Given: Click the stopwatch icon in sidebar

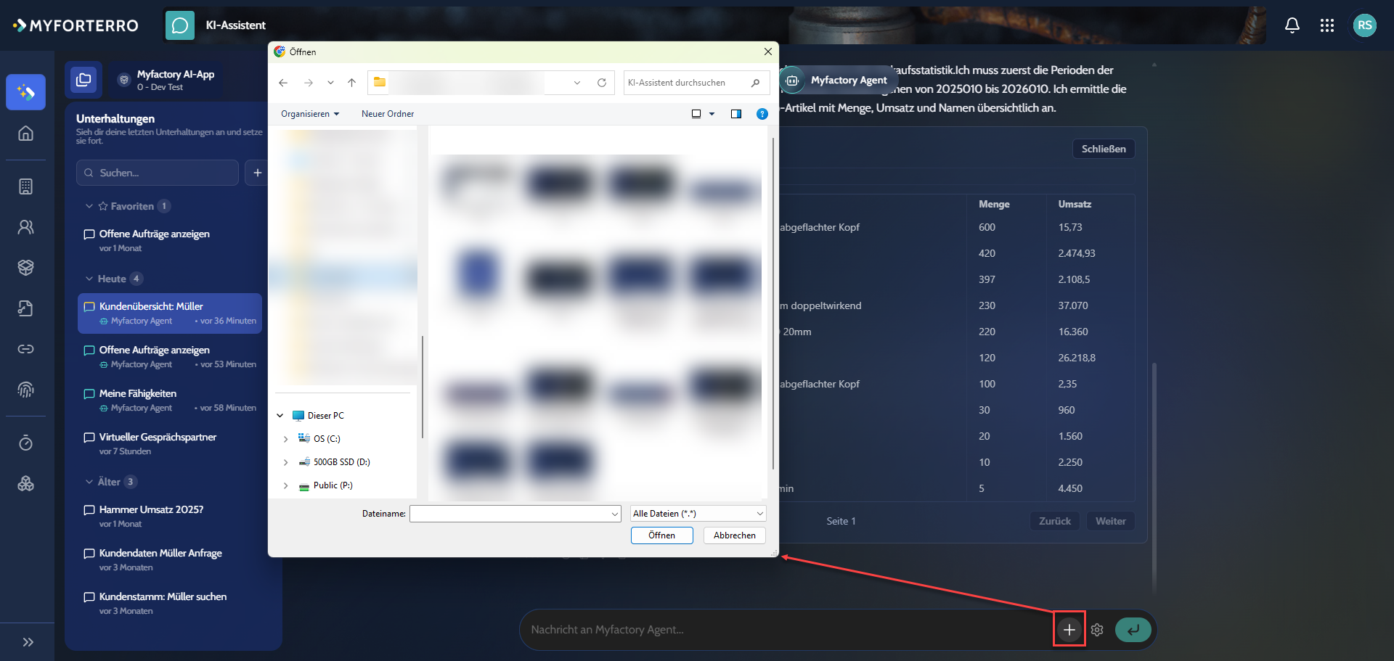Looking at the screenshot, I should (25, 443).
